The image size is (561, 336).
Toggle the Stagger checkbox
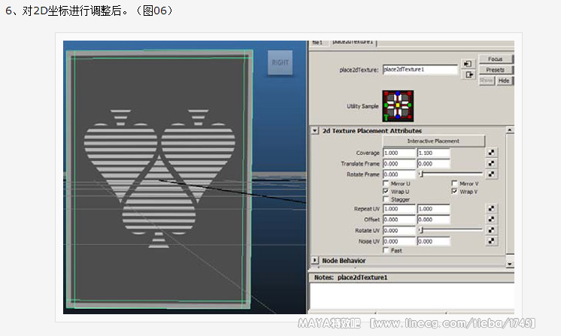pyautogui.click(x=387, y=200)
